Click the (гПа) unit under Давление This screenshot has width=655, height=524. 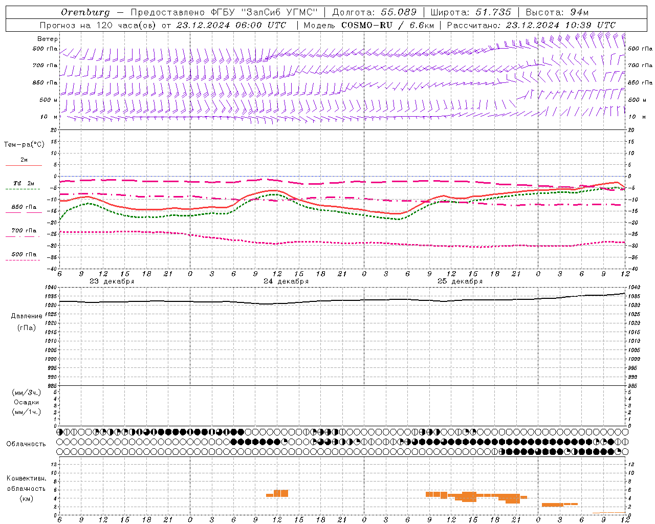click(27, 328)
